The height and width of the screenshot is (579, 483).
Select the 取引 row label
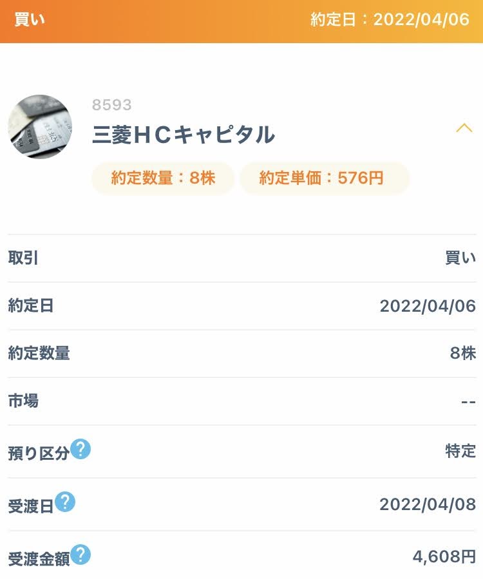[x=23, y=258]
